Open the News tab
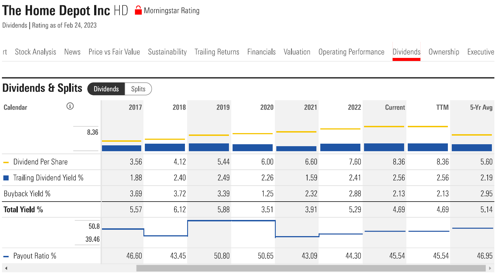This screenshot has height=279, width=498. (x=72, y=52)
